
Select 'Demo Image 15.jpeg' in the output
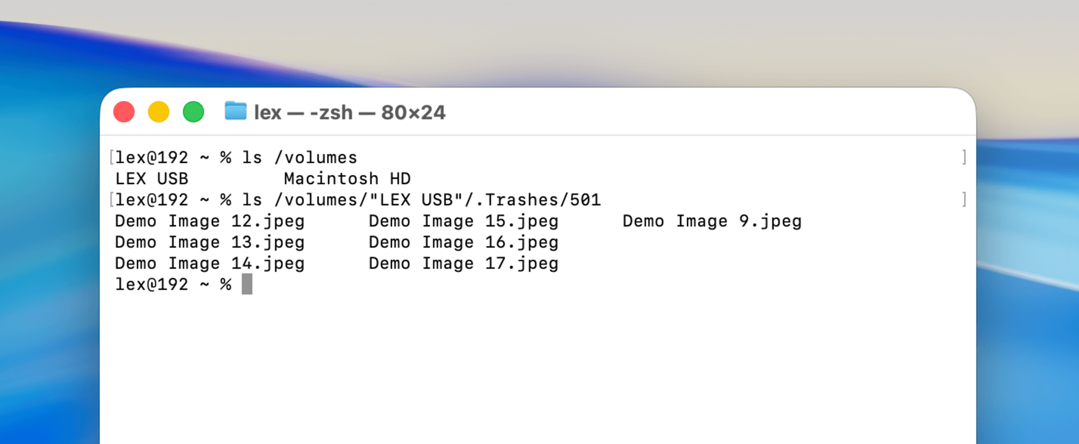463,221
